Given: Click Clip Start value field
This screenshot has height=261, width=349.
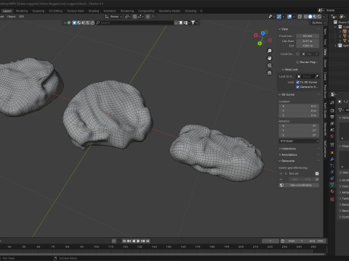Looking at the screenshot, I should 308,41.
